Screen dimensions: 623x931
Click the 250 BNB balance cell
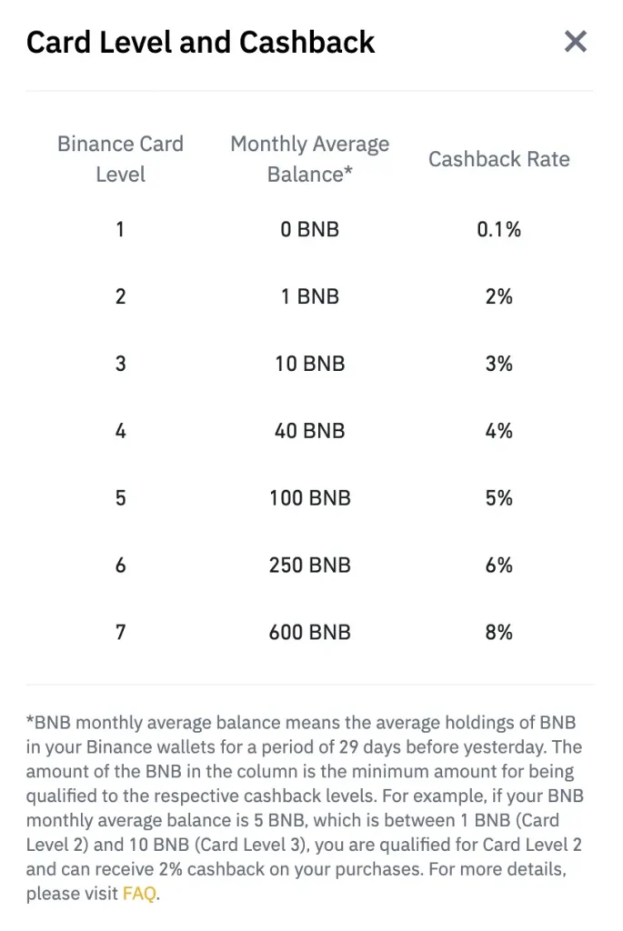point(309,566)
